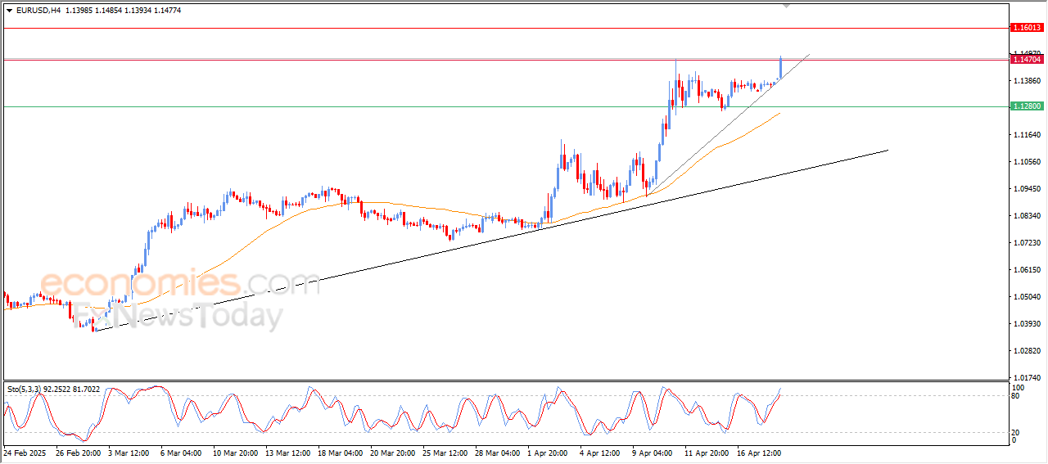Click the 16 Apr 12:00 time label

click(761, 452)
